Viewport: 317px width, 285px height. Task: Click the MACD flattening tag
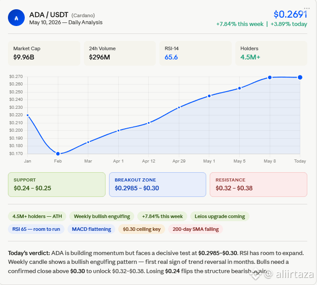click(91, 229)
